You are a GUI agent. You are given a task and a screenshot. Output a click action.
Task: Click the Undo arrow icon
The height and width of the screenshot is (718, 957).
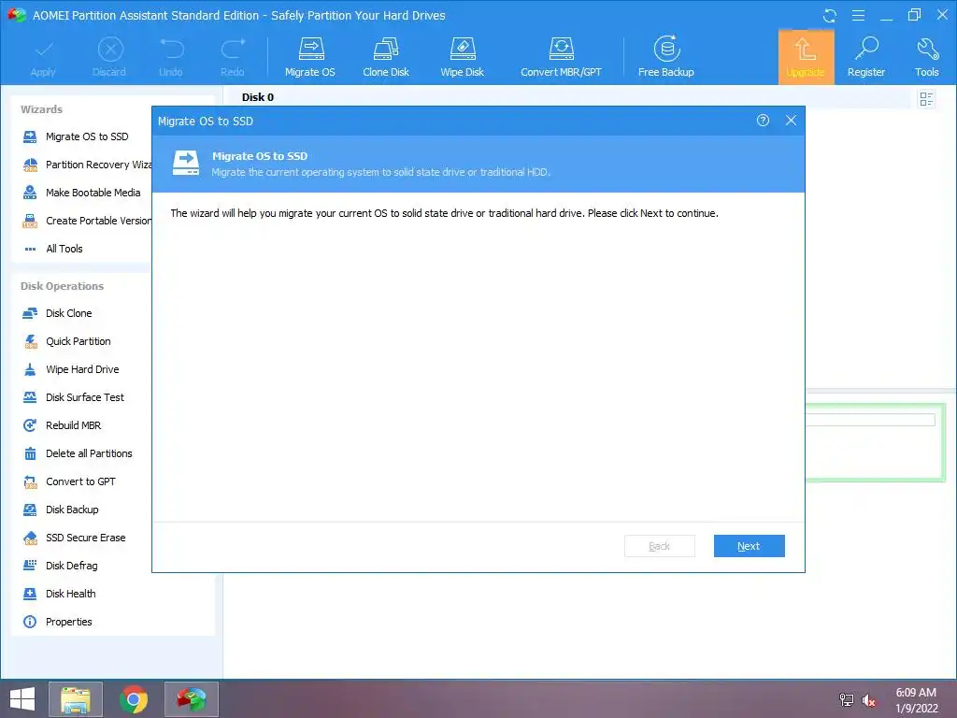pos(171,57)
